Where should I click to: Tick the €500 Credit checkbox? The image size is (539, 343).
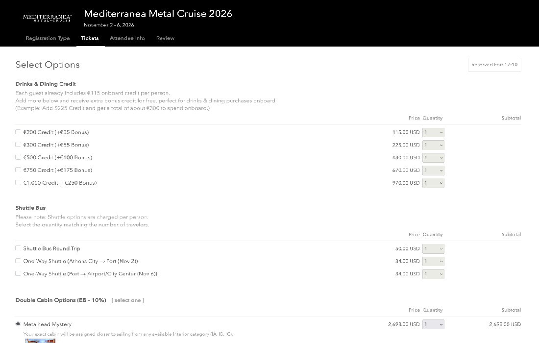pos(18,157)
